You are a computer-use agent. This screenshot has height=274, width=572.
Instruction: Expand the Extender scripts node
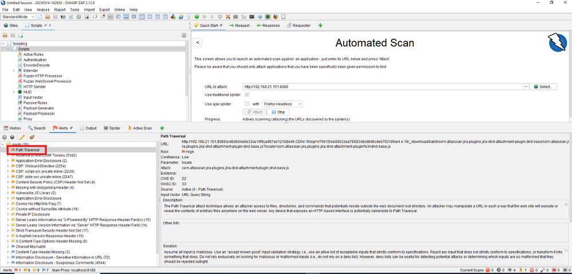click(x=14, y=71)
